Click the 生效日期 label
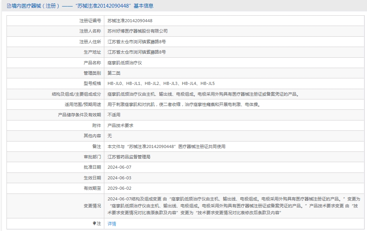Screen dimensions: 367x231 pyautogui.click(x=92, y=178)
